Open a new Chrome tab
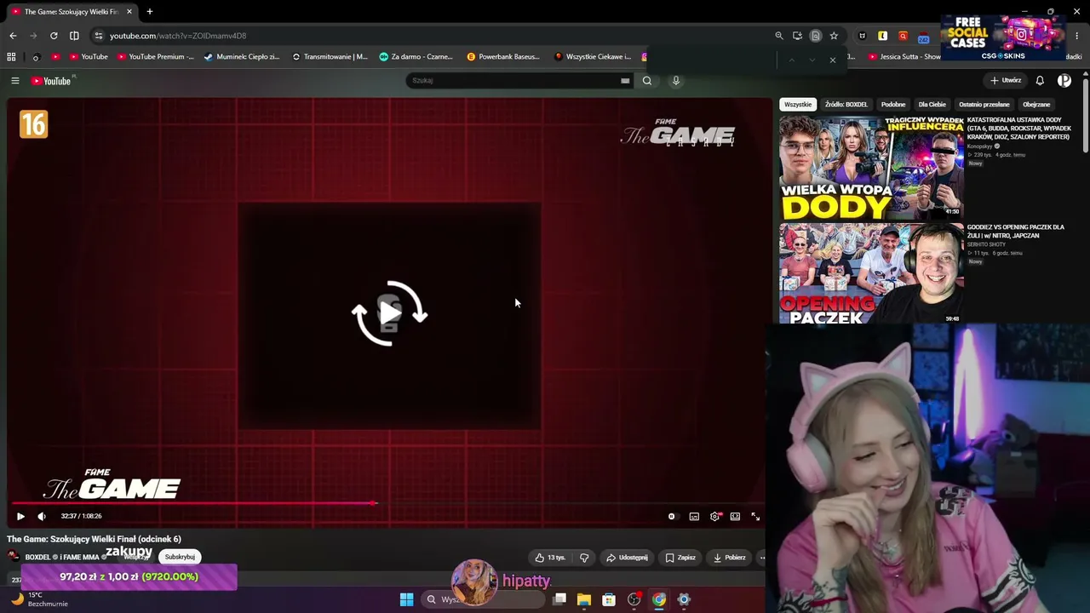The image size is (1090, 613). [150, 12]
